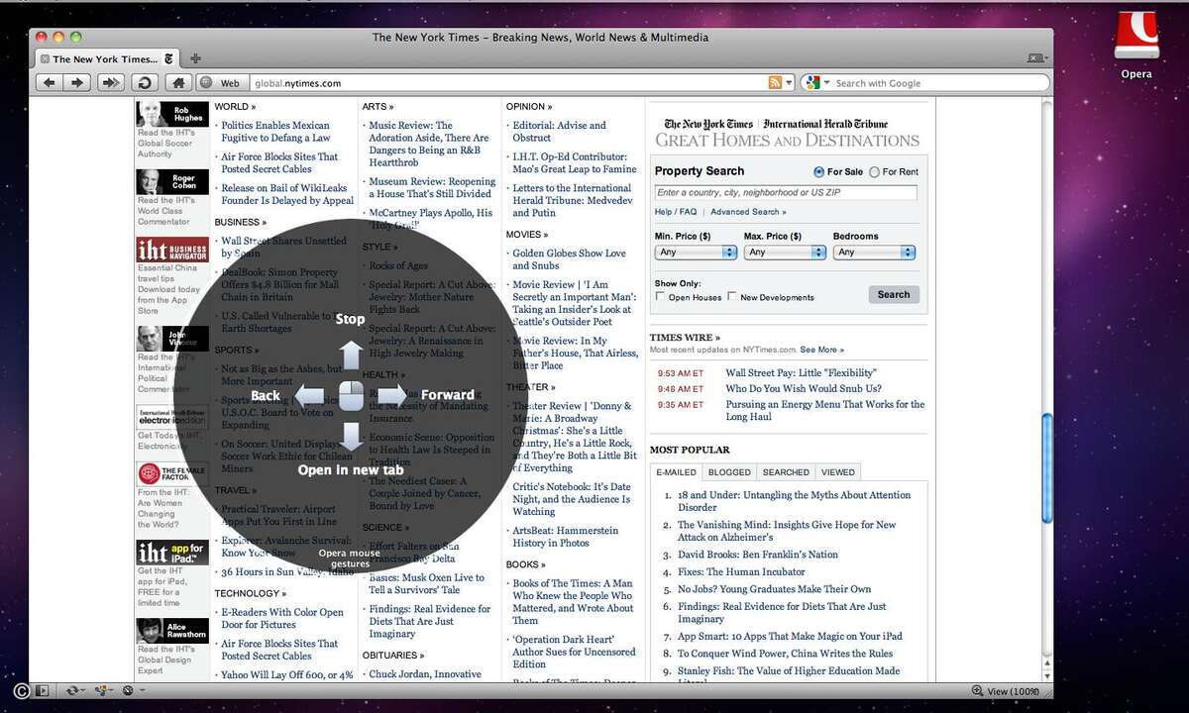Open David Brooks: Ben Franklin's Nation article
This screenshot has width=1189, height=713.
[x=758, y=555]
